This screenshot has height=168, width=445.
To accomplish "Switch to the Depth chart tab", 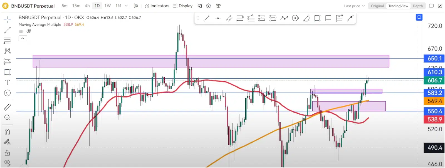I will (418, 6).
